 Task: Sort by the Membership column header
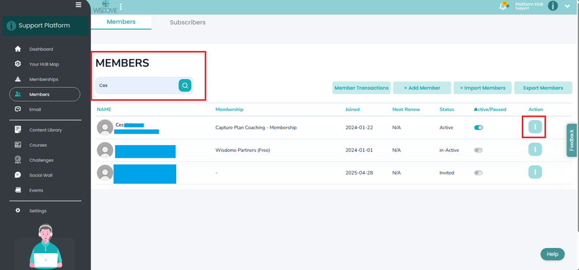229,109
